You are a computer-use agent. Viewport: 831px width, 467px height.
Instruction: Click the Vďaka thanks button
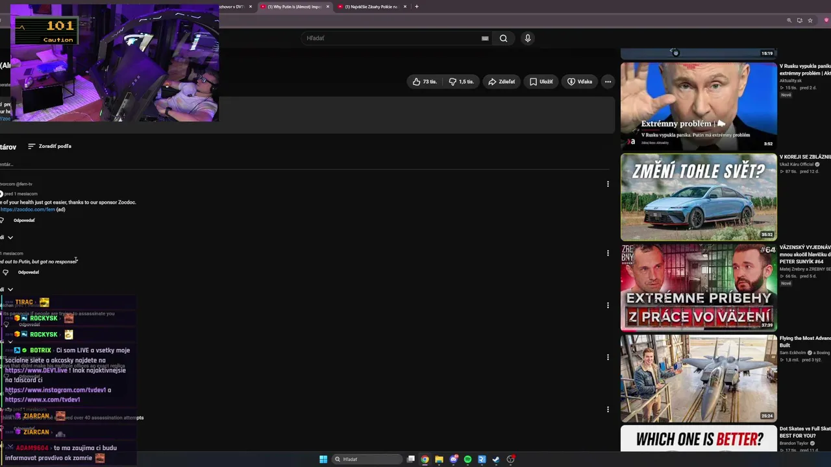click(580, 82)
